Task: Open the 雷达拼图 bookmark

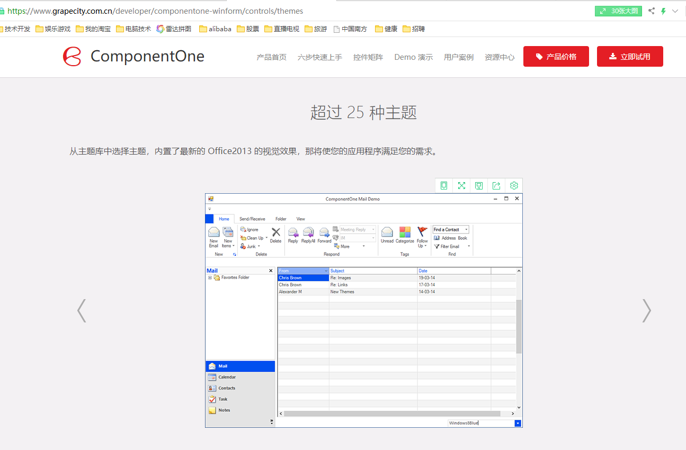Action: point(174,29)
